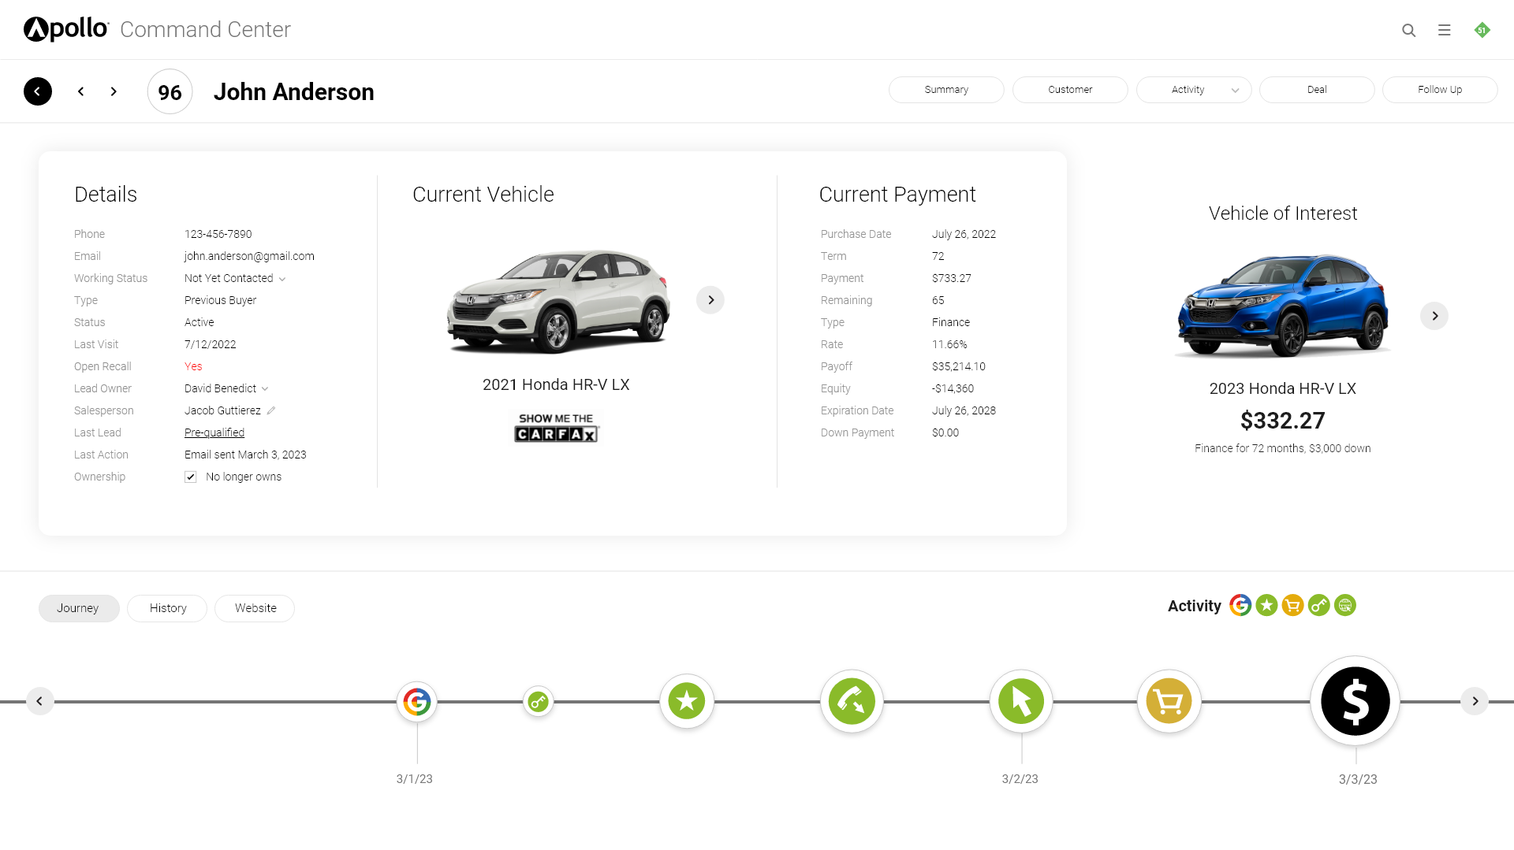The image size is (1514, 850).
Task: Filter activity by Google icon
Action: click(1240, 605)
